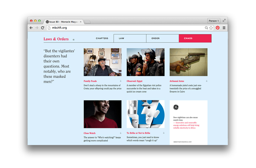The image size is (256, 168).
Task: Open the homemade pistol photo thumbnail
Action: click(189, 62)
